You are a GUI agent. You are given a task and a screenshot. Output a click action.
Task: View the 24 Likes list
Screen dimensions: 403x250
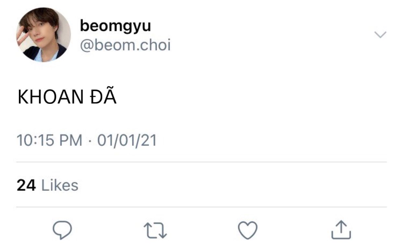click(x=47, y=185)
